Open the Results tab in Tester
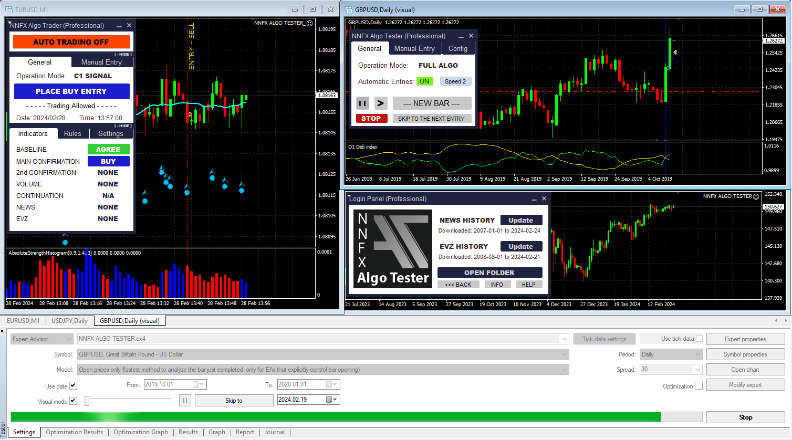 point(188,433)
